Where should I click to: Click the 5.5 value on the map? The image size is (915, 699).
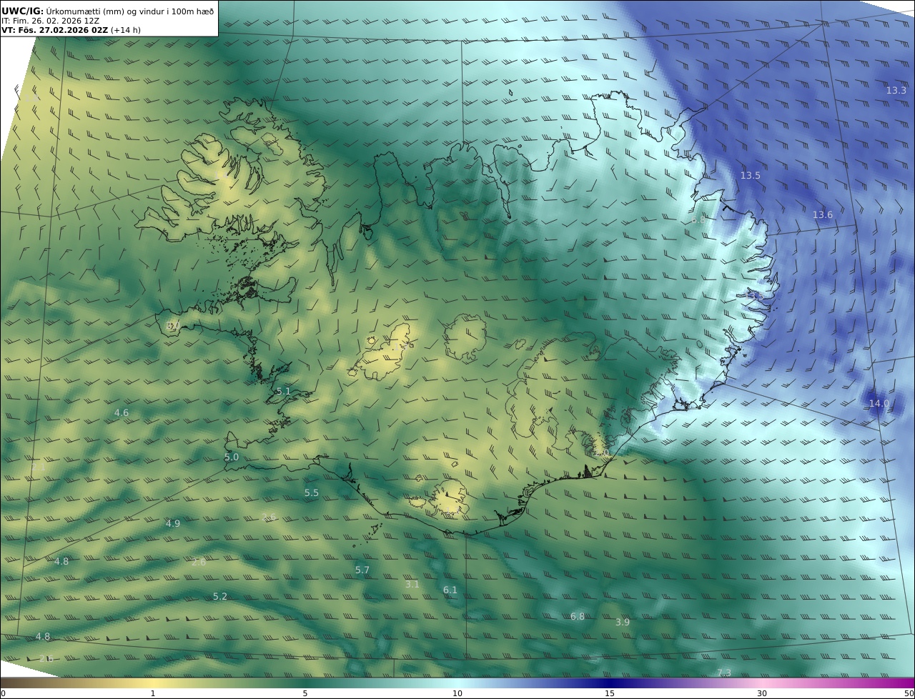pos(312,492)
